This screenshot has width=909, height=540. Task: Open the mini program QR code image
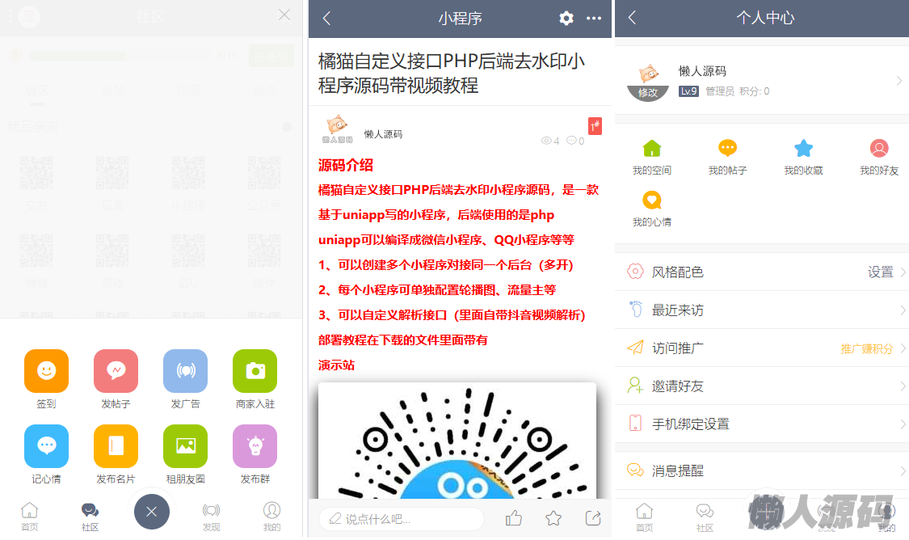tap(457, 441)
